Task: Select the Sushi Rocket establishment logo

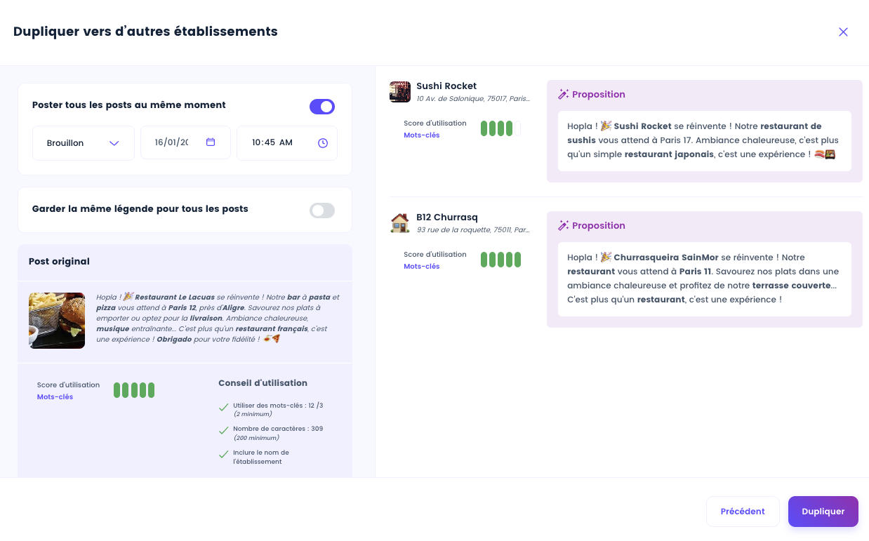Action: pyautogui.click(x=400, y=92)
